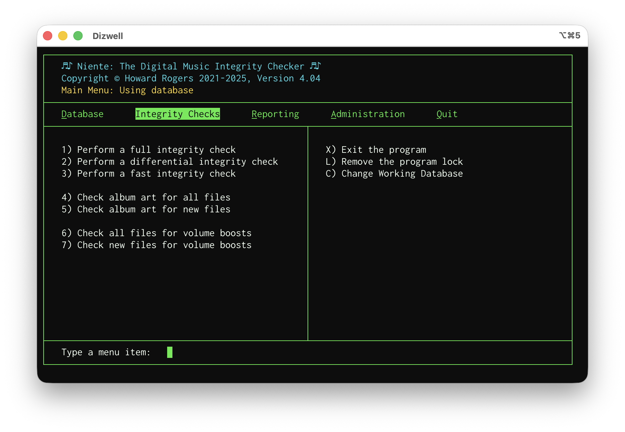The height and width of the screenshot is (432, 625).
Task: Choose Perform a differential integrity check
Action: click(170, 162)
